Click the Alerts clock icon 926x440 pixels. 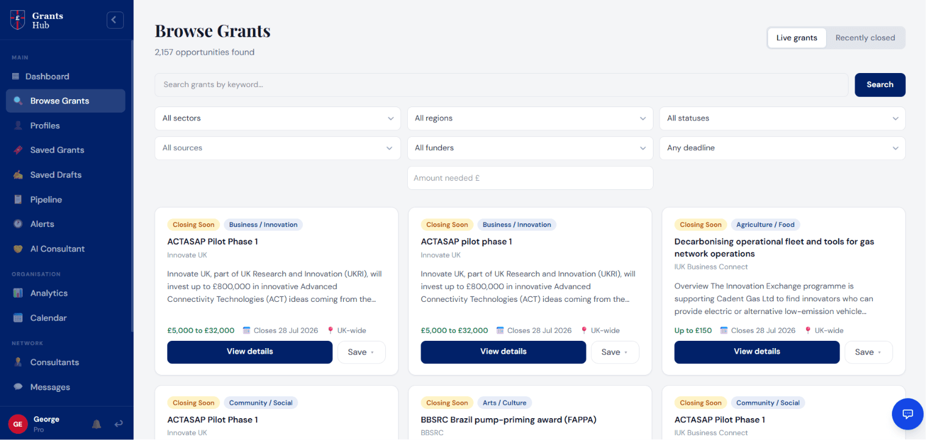pyautogui.click(x=18, y=224)
